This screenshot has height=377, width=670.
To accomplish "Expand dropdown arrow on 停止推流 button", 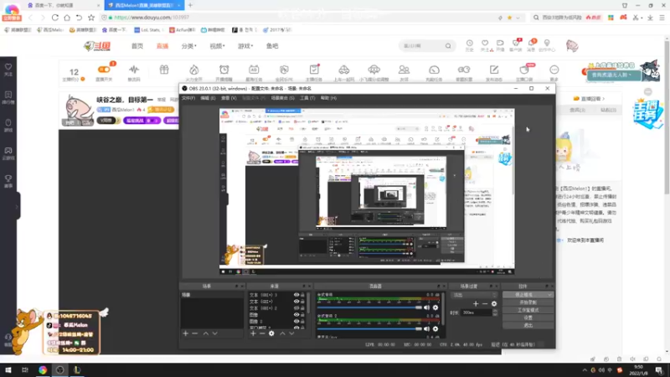I will pyautogui.click(x=549, y=295).
